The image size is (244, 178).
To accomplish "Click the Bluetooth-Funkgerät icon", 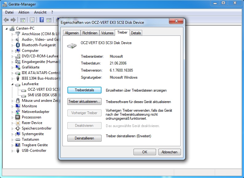I will [x=18, y=45].
